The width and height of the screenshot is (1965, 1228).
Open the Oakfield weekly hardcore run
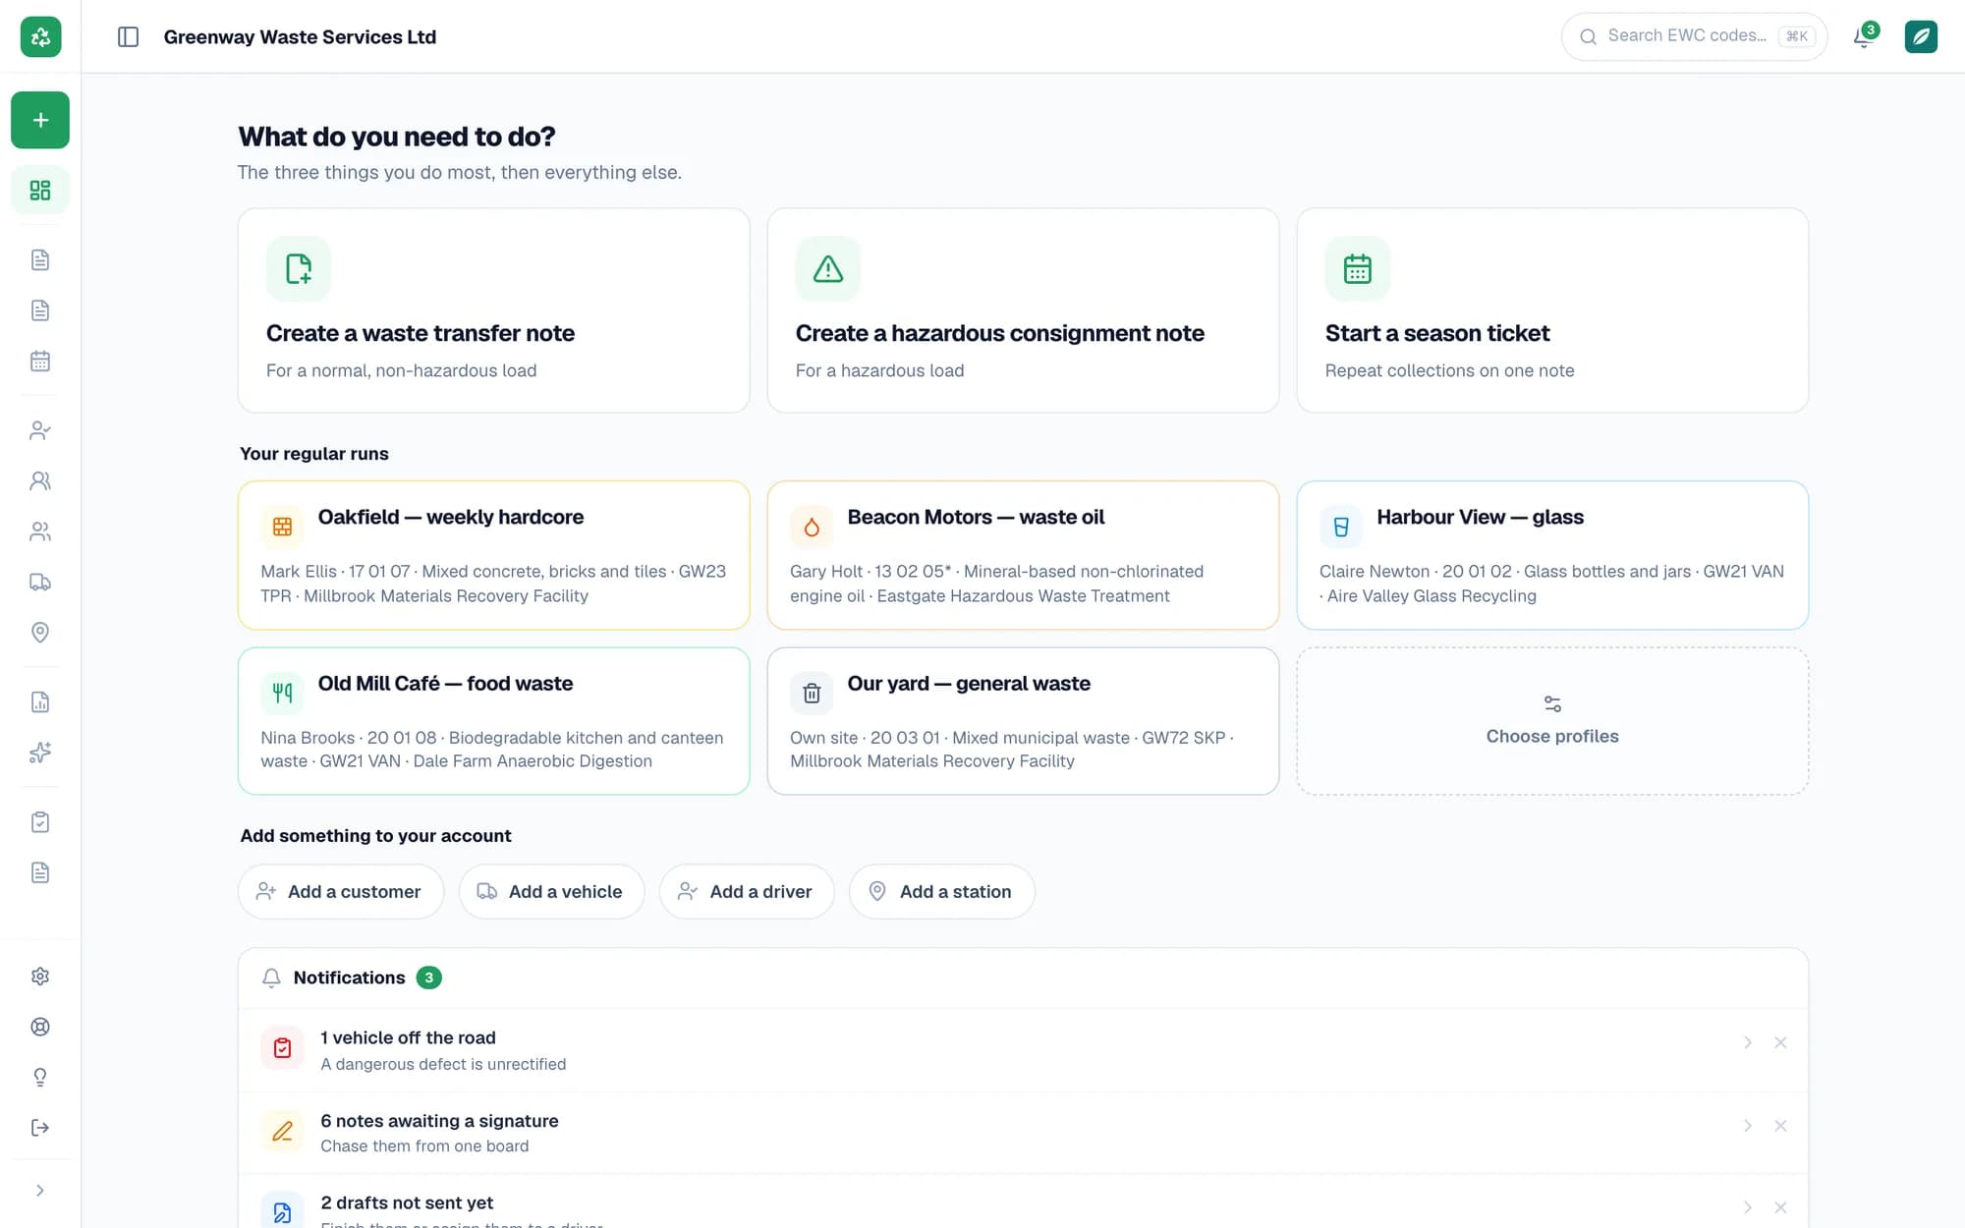click(x=493, y=555)
